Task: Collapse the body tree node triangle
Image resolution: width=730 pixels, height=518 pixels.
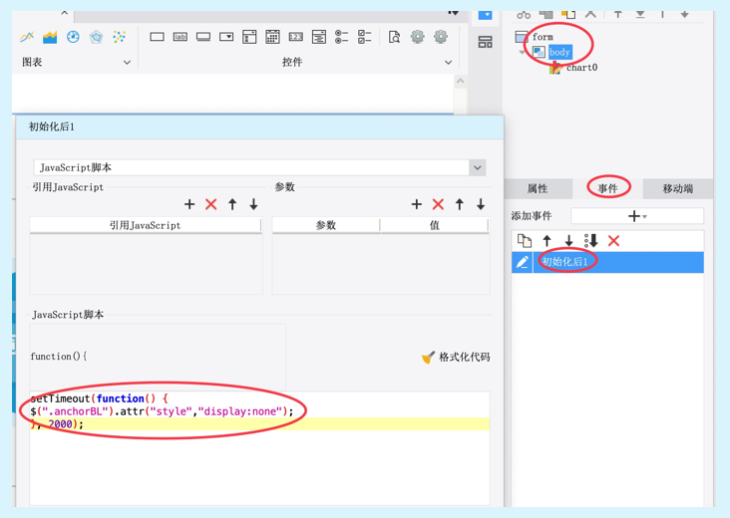Action: tap(522, 52)
